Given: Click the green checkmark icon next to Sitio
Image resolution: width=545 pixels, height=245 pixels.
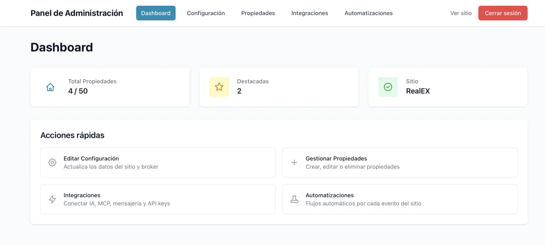Looking at the screenshot, I should click(388, 87).
